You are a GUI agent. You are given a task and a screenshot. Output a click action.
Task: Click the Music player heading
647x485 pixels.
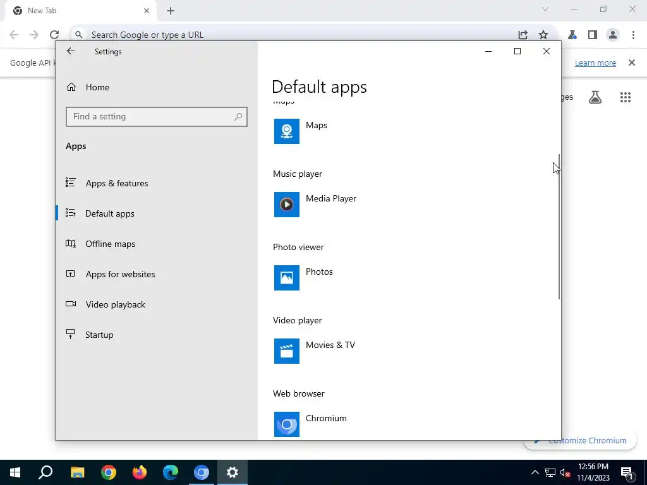pos(298,174)
